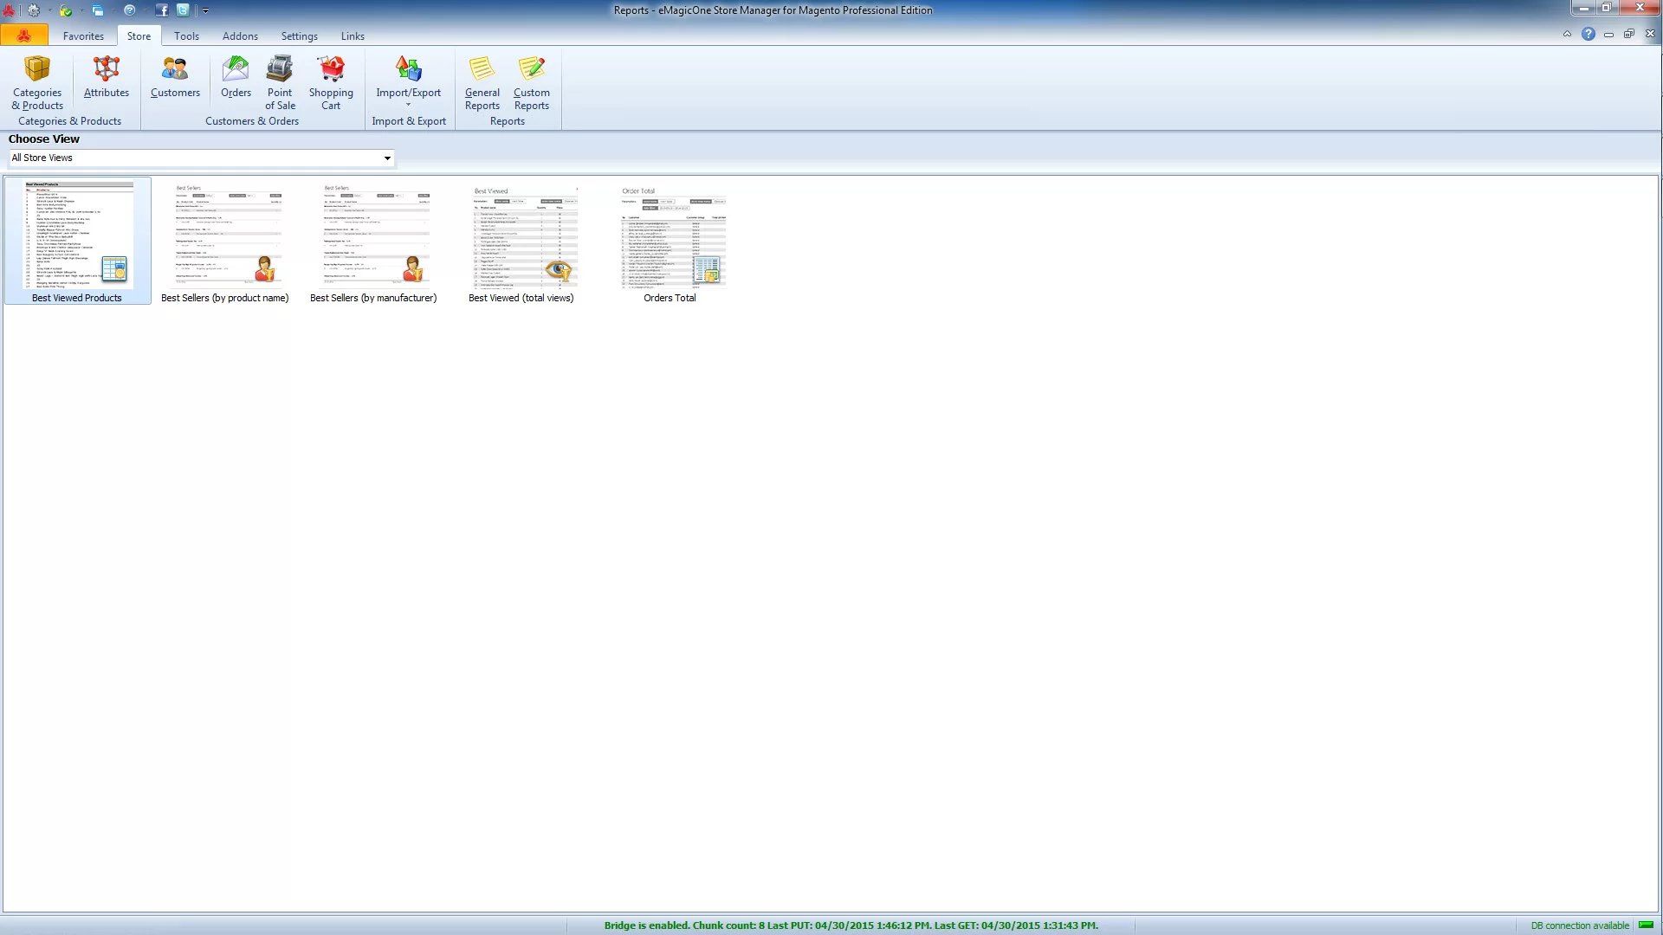Image resolution: width=1663 pixels, height=935 pixels.
Task: Click the Facebook icon in title bar
Action: point(162,10)
